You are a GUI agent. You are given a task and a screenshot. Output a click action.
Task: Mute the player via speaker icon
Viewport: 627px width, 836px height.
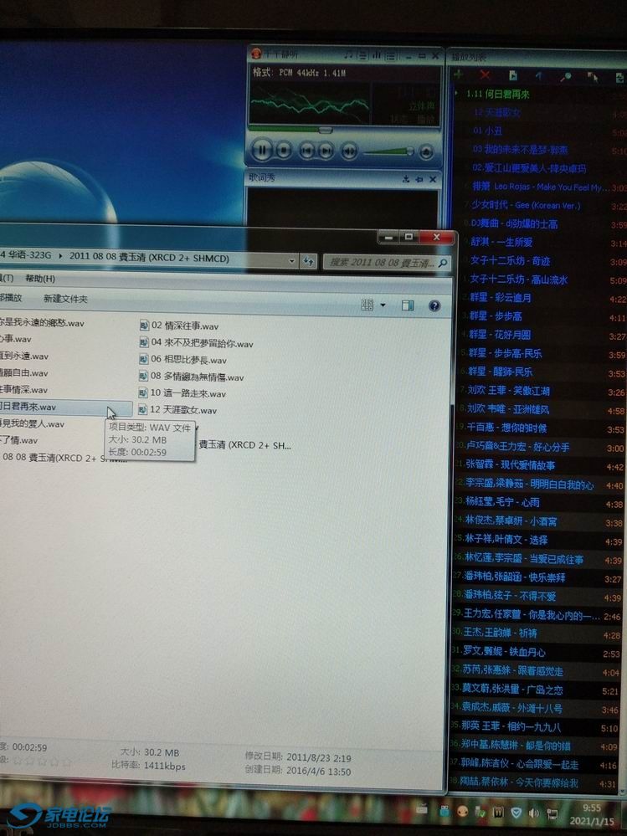[349, 151]
